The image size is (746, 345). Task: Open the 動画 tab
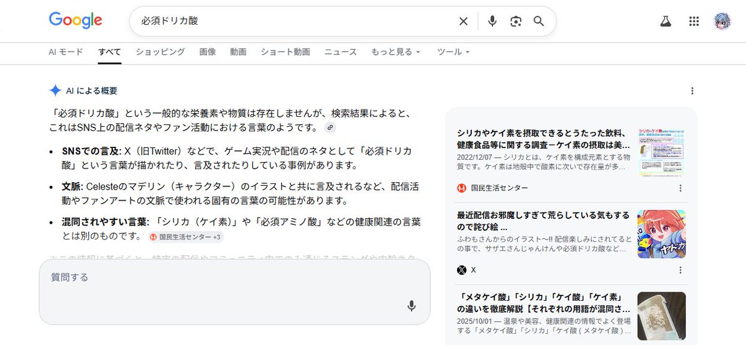[238, 52]
